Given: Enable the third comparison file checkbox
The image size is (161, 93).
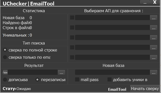Looking at the screenshot, I should [72, 37].
